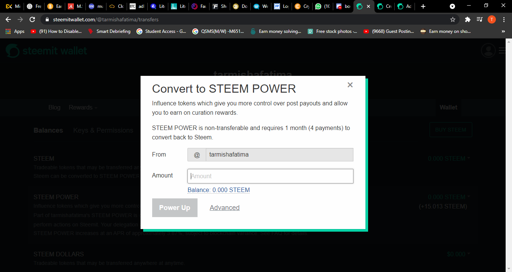Screen dimensions: 512x272
Task: Open the user avatar account icon
Action: [x=488, y=50]
